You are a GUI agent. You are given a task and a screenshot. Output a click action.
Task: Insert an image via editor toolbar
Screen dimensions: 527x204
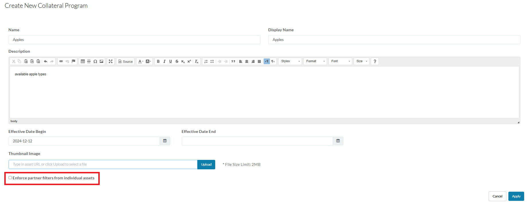click(101, 61)
